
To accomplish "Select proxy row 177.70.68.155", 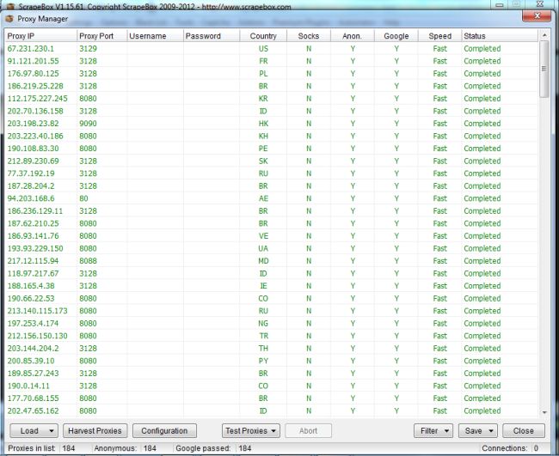I will point(271,398).
